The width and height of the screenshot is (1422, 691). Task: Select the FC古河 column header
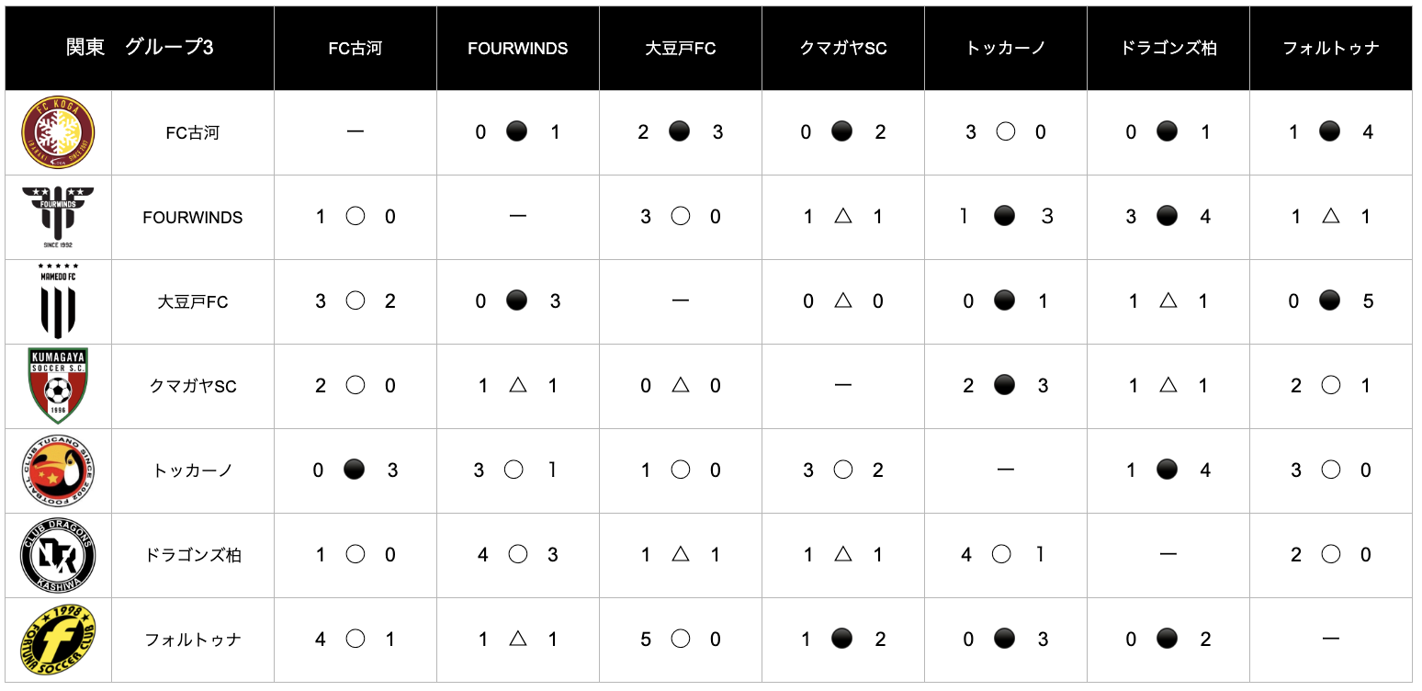(x=355, y=48)
